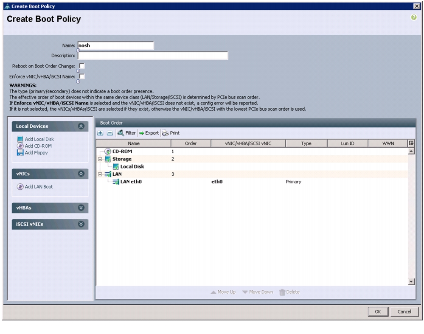Image resolution: width=424 pixels, height=334 pixels.
Task: Click the scrollbar down arrow in Boot Order
Action: click(x=411, y=282)
